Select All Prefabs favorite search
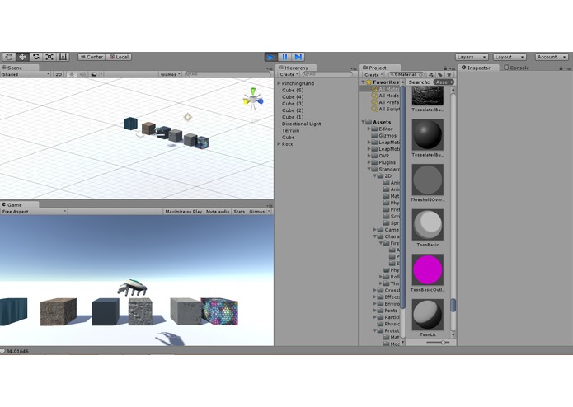The image size is (573, 407). pyautogui.click(x=385, y=102)
